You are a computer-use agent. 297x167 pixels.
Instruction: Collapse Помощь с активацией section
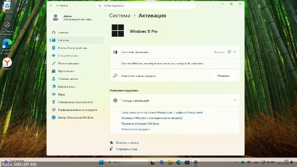click(235, 101)
